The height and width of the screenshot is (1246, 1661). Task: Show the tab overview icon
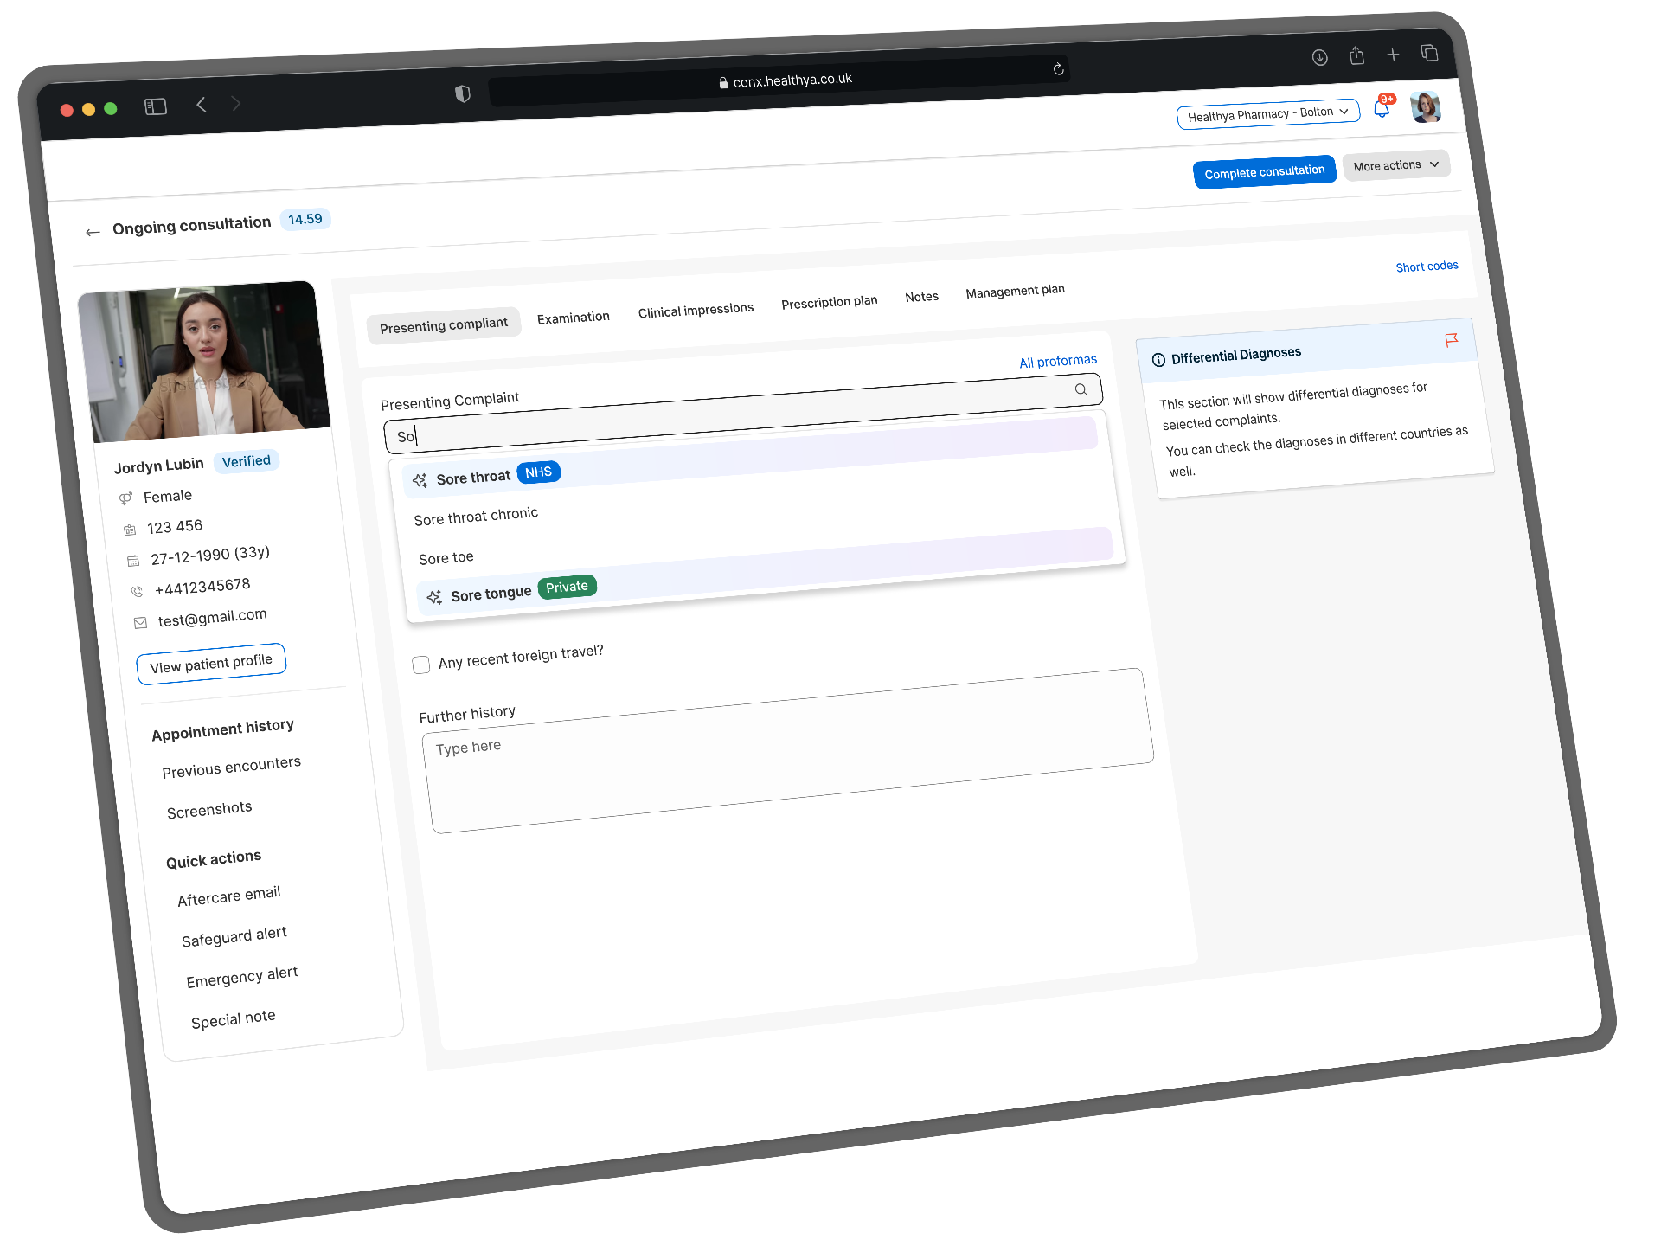click(x=1430, y=53)
